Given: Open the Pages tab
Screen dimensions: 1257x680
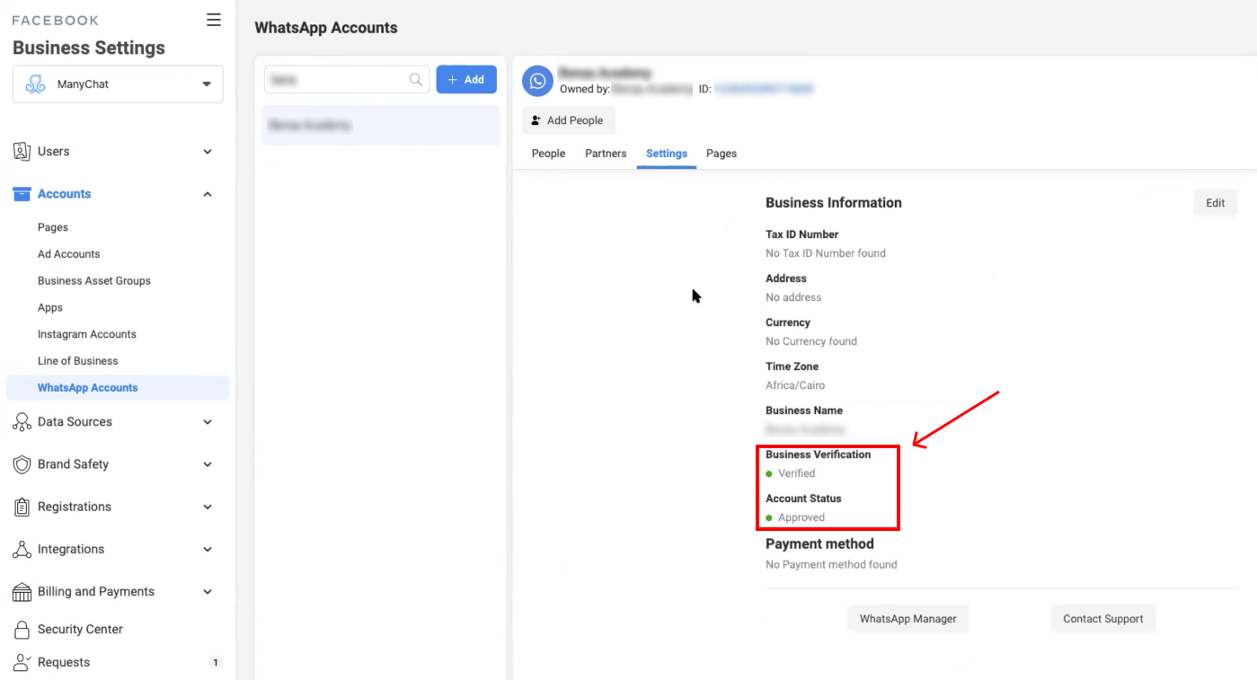Looking at the screenshot, I should coord(721,154).
